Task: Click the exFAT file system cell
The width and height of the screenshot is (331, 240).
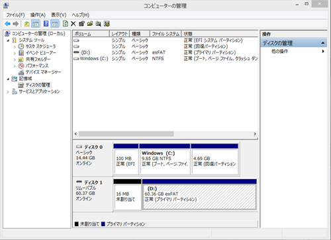Action: point(159,52)
